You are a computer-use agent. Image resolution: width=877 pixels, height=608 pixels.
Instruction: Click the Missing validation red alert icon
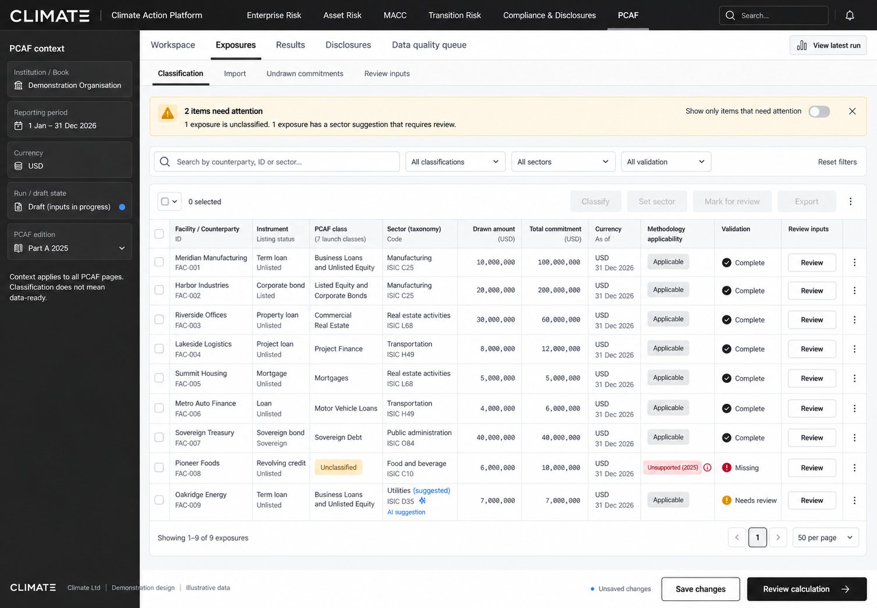click(727, 467)
